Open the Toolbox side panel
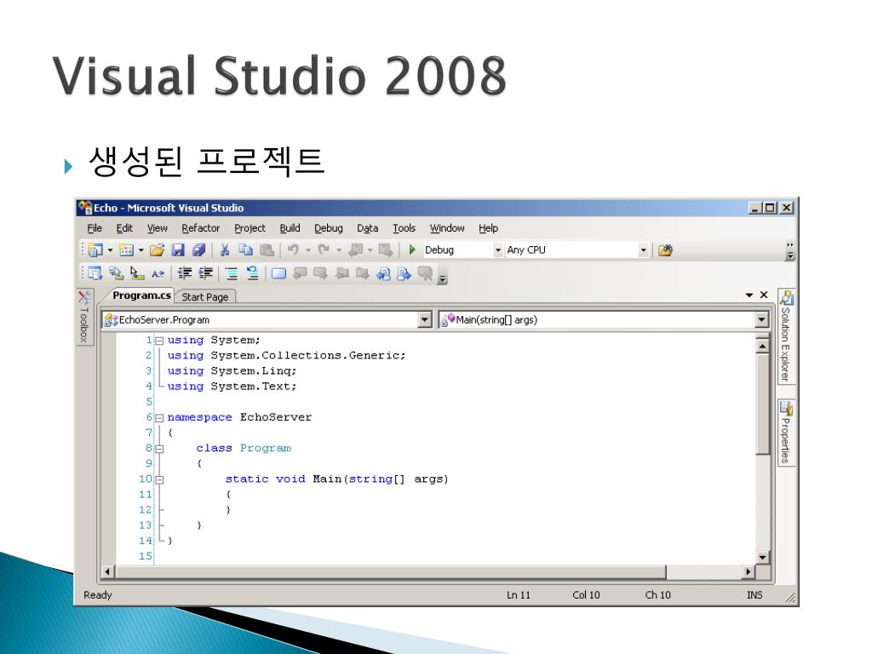Viewport: 872px width, 654px height. [x=84, y=317]
